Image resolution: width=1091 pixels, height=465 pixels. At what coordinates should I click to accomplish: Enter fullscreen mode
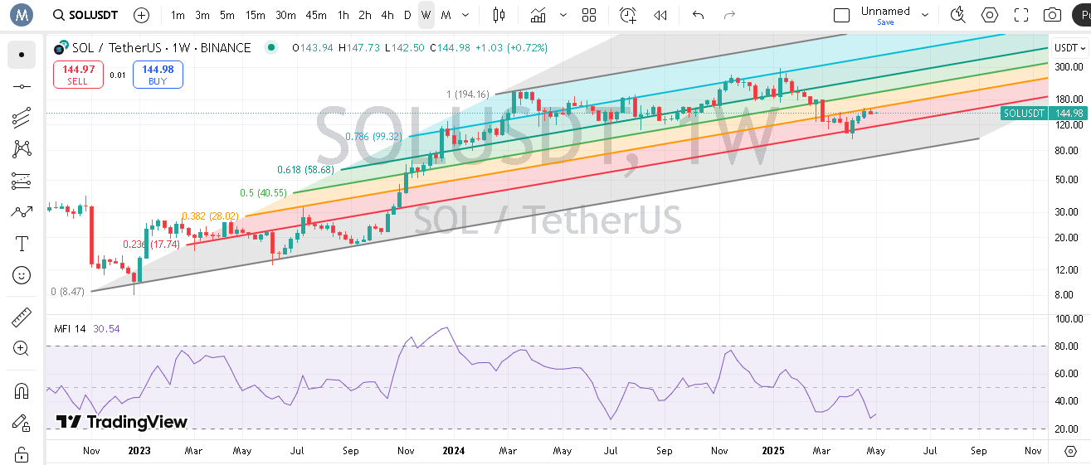tap(1021, 15)
